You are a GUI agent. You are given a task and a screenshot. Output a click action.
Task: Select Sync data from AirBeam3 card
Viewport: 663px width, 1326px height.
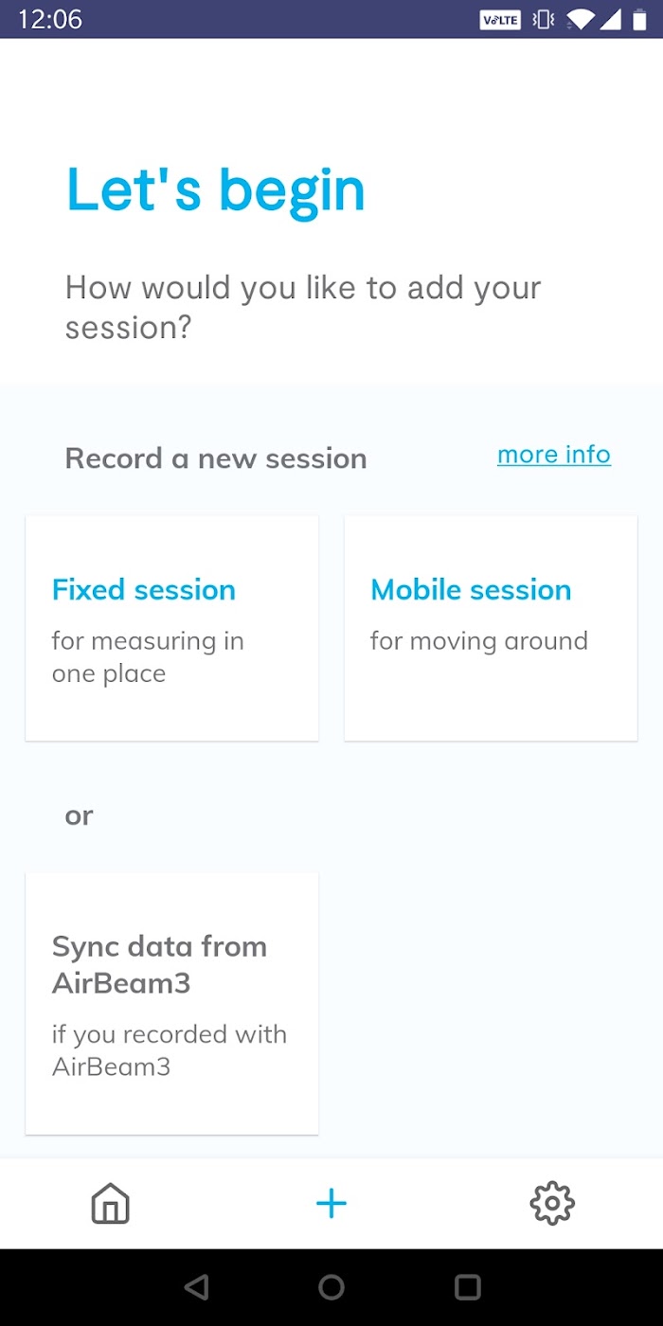[x=171, y=1004]
